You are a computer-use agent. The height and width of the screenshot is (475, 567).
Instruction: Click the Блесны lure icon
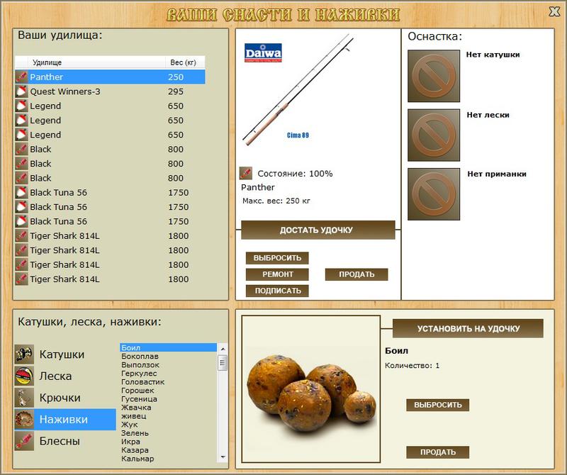[x=24, y=441]
